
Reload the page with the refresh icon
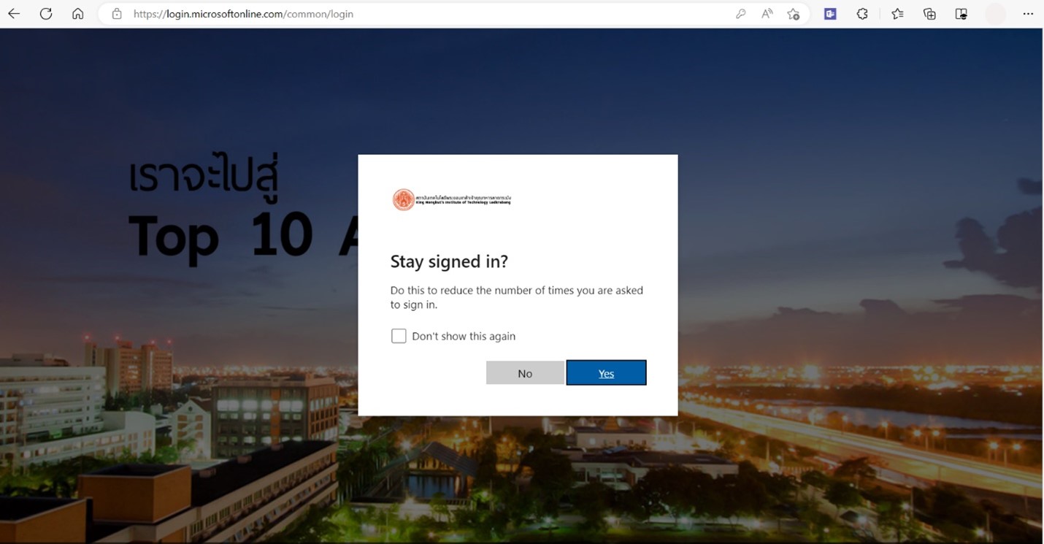pos(46,14)
